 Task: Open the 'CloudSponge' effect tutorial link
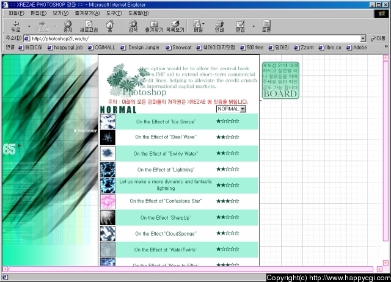click(166, 234)
